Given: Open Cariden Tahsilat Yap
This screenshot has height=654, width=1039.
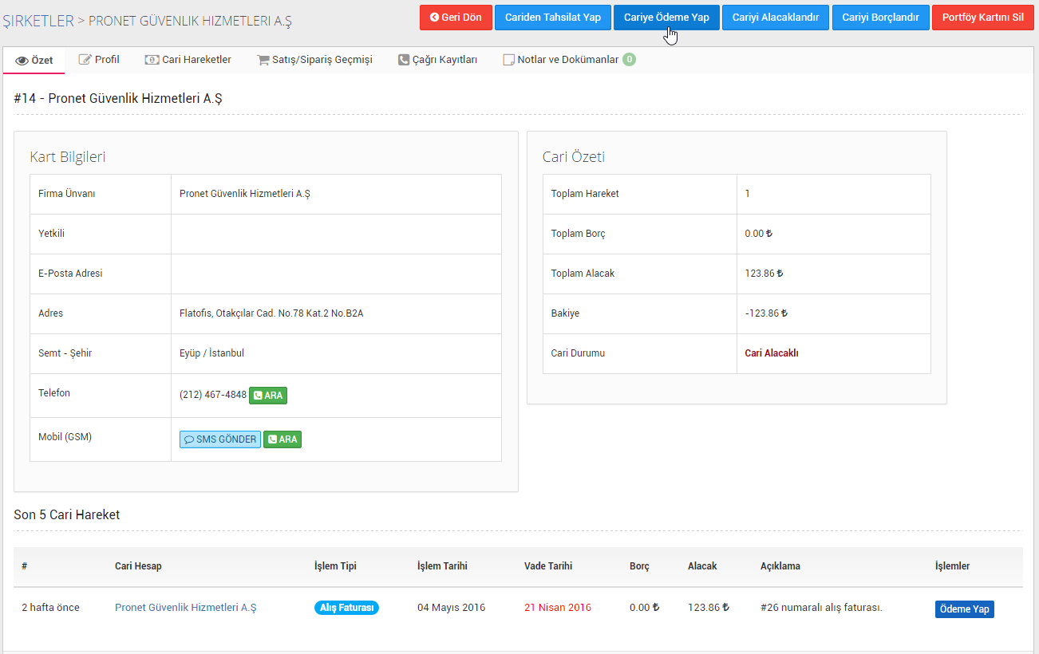Looking at the screenshot, I should point(553,18).
